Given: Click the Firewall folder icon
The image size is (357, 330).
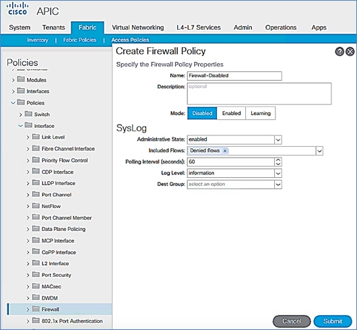Looking at the screenshot, I should pos(36,309).
